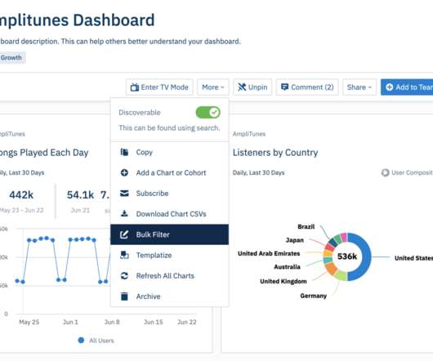Click the envelope Subscribe icon

pyautogui.click(x=124, y=194)
